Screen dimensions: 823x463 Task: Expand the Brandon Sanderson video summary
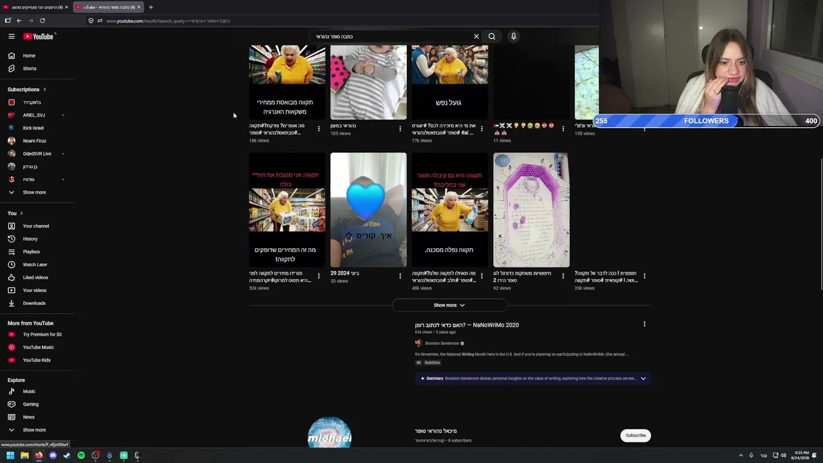pyautogui.click(x=643, y=379)
